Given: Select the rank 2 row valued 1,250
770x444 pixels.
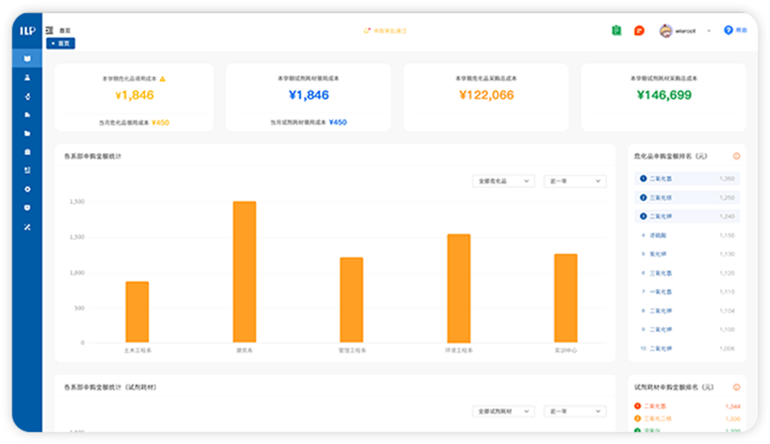Looking at the screenshot, I should pyautogui.click(x=687, y=197).
